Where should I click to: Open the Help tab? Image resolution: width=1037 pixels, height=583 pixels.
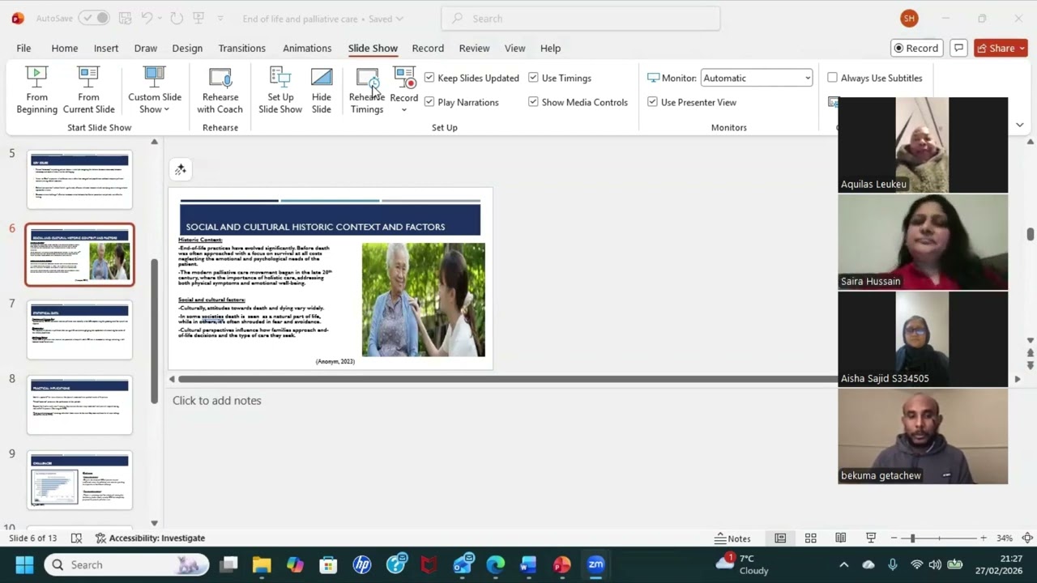pos(550,48)
